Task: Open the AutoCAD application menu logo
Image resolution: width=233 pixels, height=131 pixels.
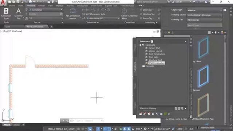Action: [x=3, y=3]
